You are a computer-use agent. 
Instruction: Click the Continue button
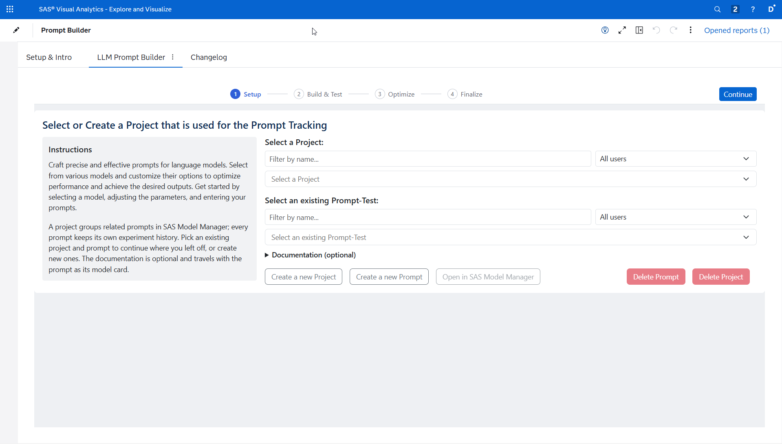tap(738, 94)
